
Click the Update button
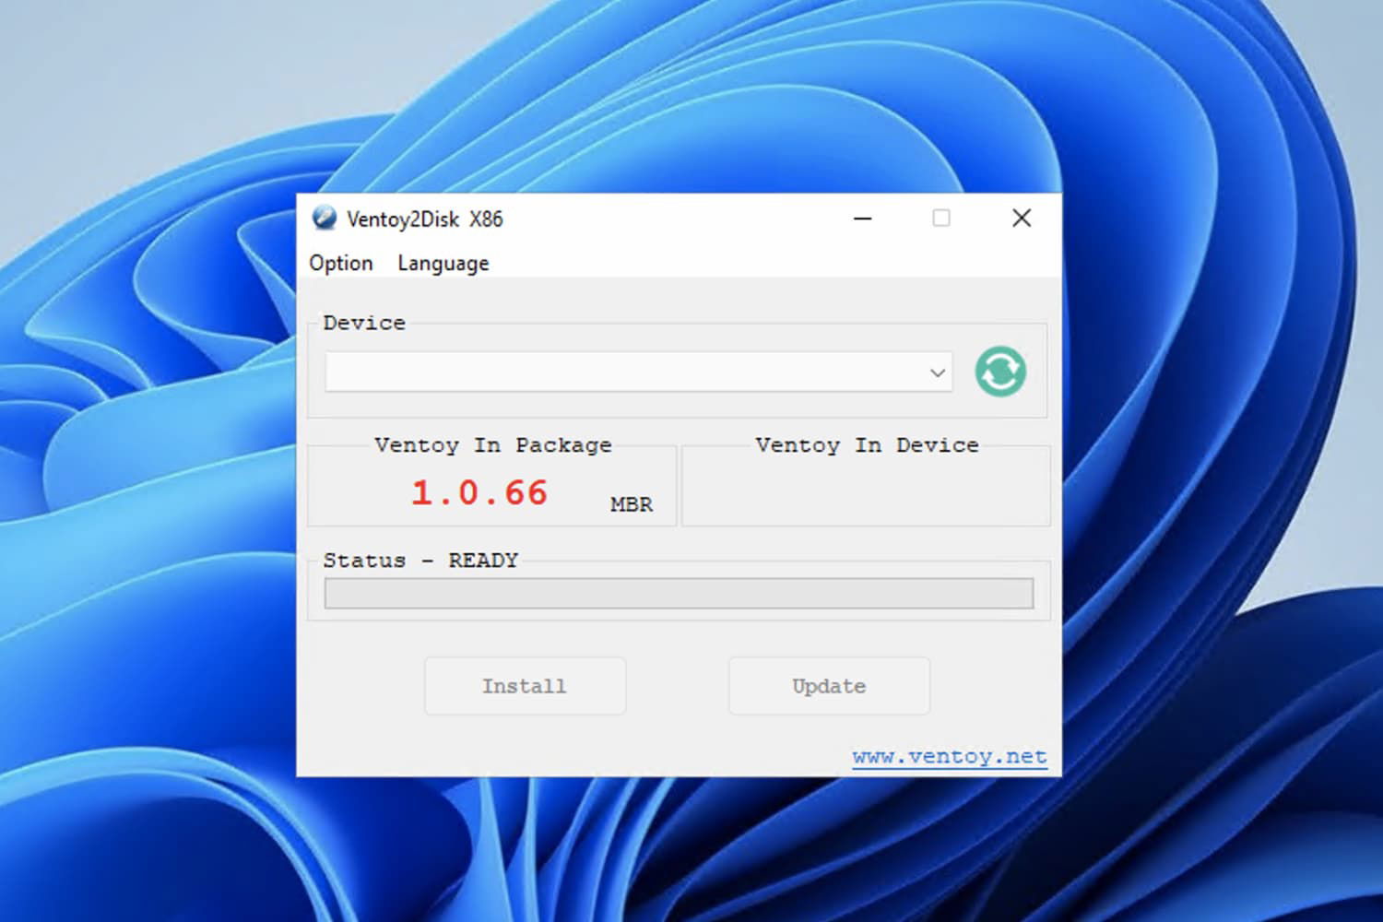click(x=829, y=686)
